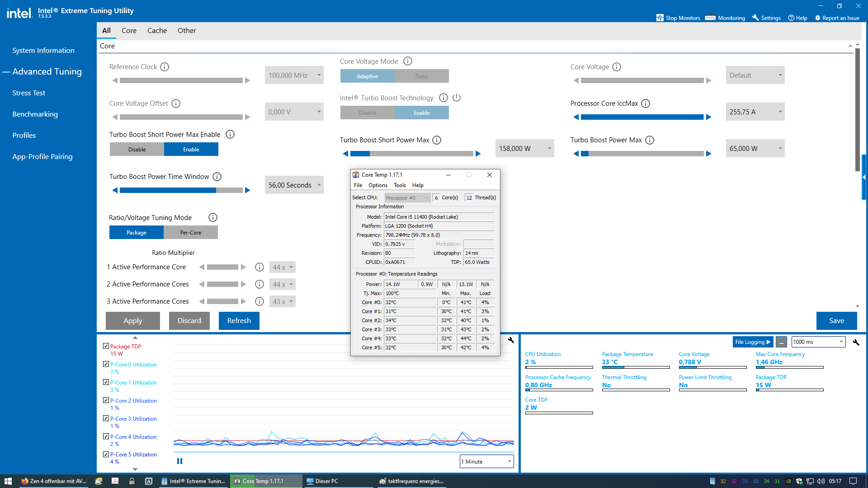
Task: Show info for 3 Active Performance Cores
Action: click(x=259, y=301)
